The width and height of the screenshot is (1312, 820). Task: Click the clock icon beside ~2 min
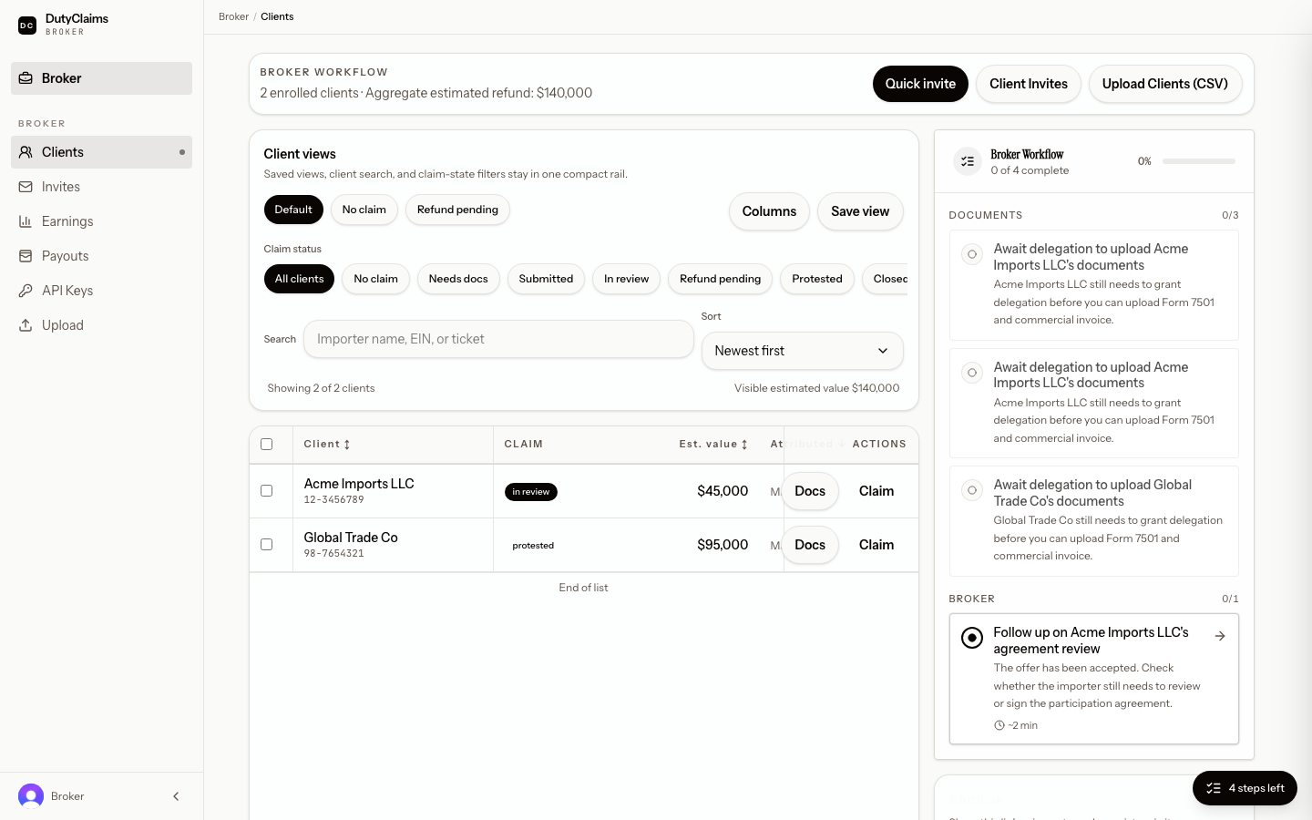(999, 726)
